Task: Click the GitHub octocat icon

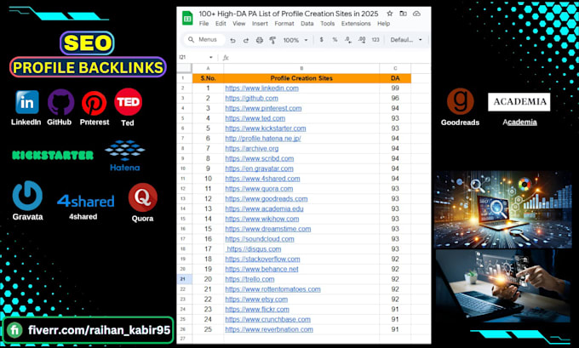Action: click(x=60, y=102)
